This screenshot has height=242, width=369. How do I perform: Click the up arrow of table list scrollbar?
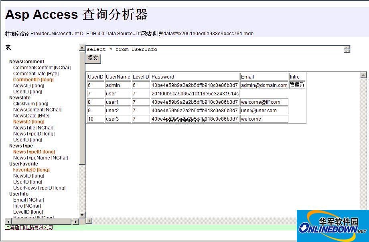coord(82,48)
